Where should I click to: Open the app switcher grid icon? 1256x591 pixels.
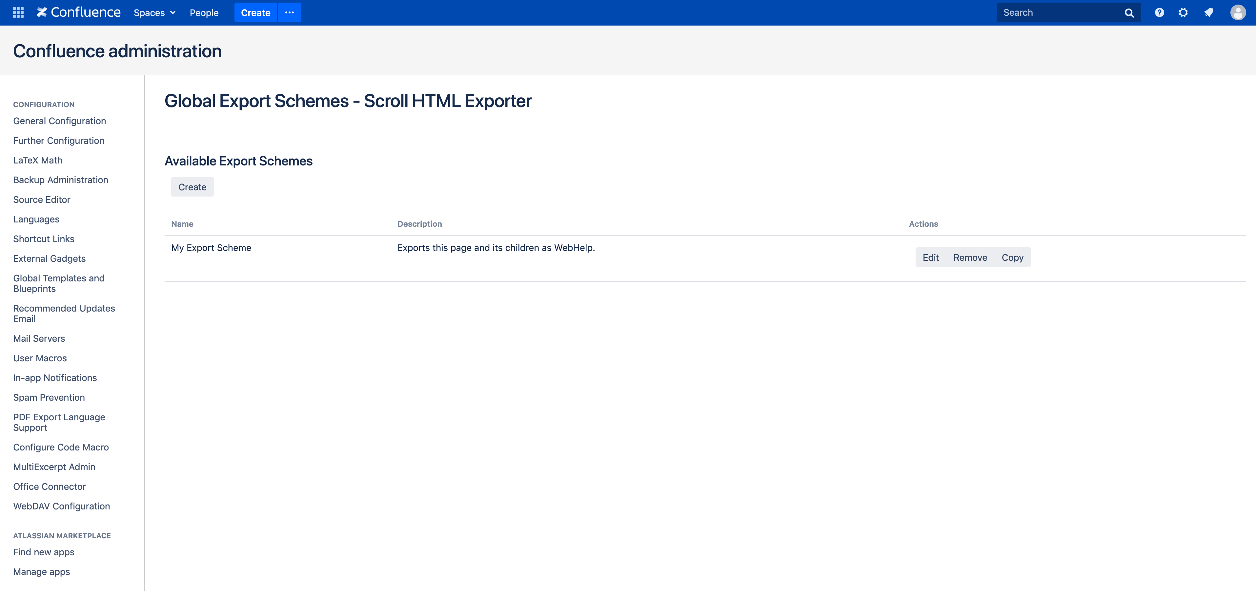(18, 13)
